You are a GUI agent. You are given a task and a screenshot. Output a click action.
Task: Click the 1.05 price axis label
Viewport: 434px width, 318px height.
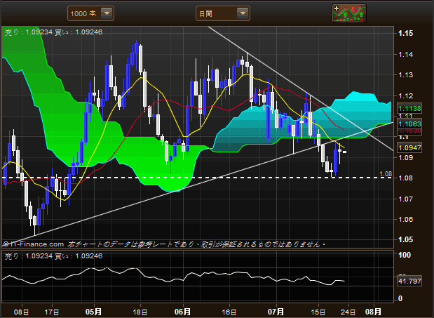click(x=405, y=239)
